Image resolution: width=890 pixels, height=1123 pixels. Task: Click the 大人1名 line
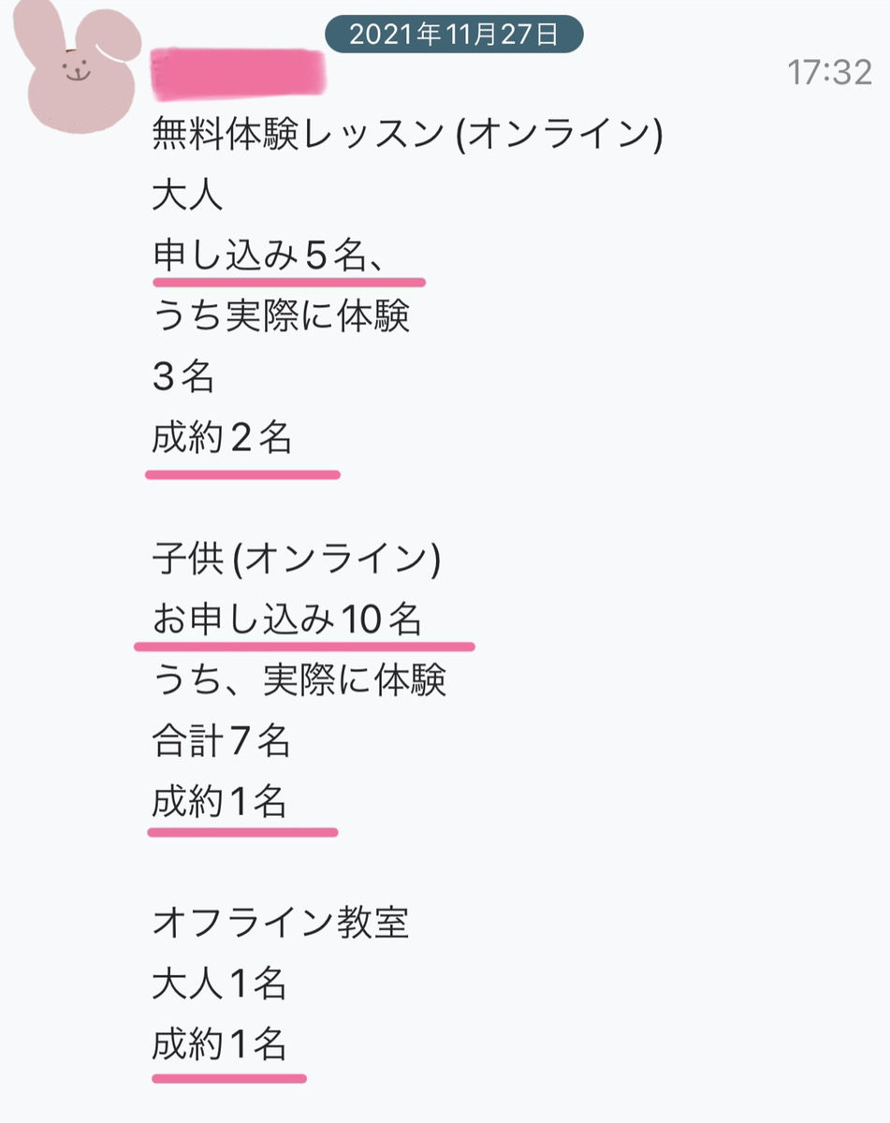point(219,984)
